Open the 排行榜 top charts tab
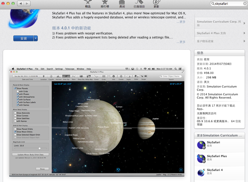This screenshot has height=182, width=248. pos(105,4)
